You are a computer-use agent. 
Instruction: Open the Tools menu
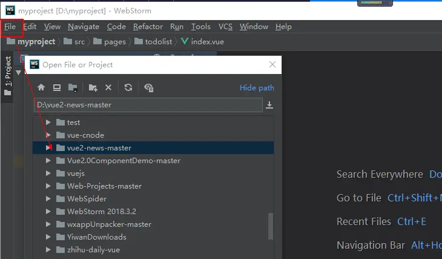click(200, 27)
